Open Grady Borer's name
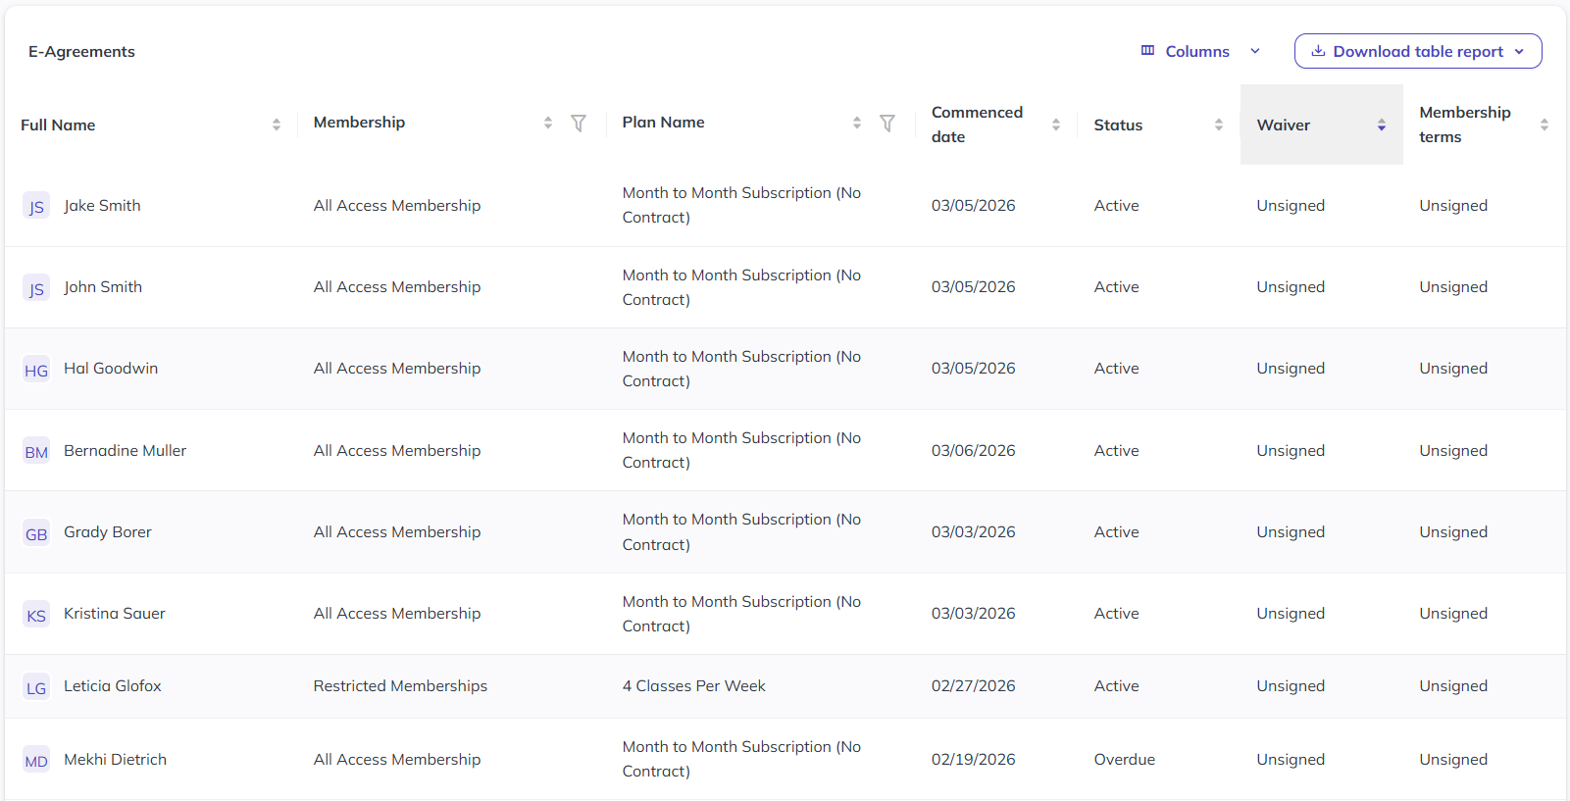 point(108,531)
